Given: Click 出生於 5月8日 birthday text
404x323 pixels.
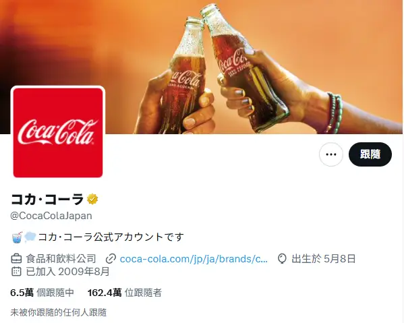Looking at the screenshot, I should [x=324, y=259].
